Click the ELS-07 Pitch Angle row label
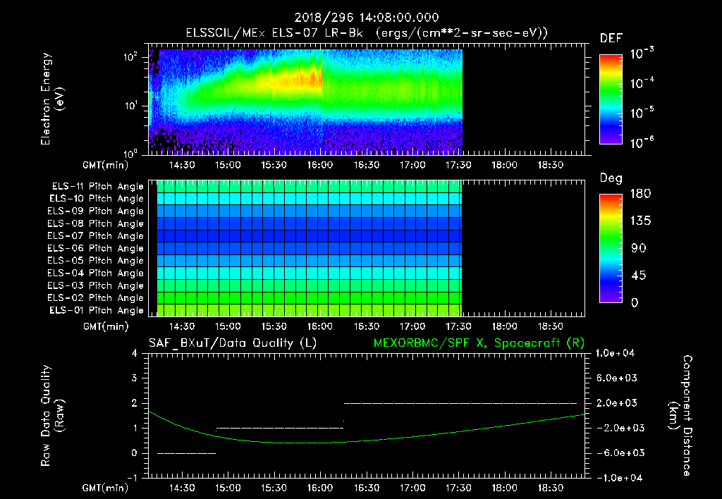This screenshot has width=722, height=499. [95, 235]
